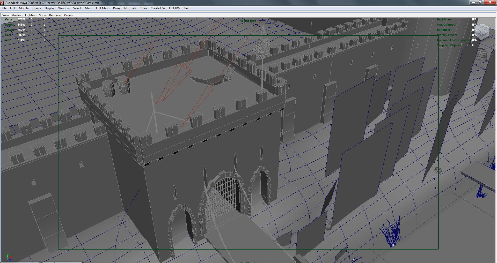Screen dimensions: 497x263
Task: Open the panel Shading menu
Action: coord(17,15)
